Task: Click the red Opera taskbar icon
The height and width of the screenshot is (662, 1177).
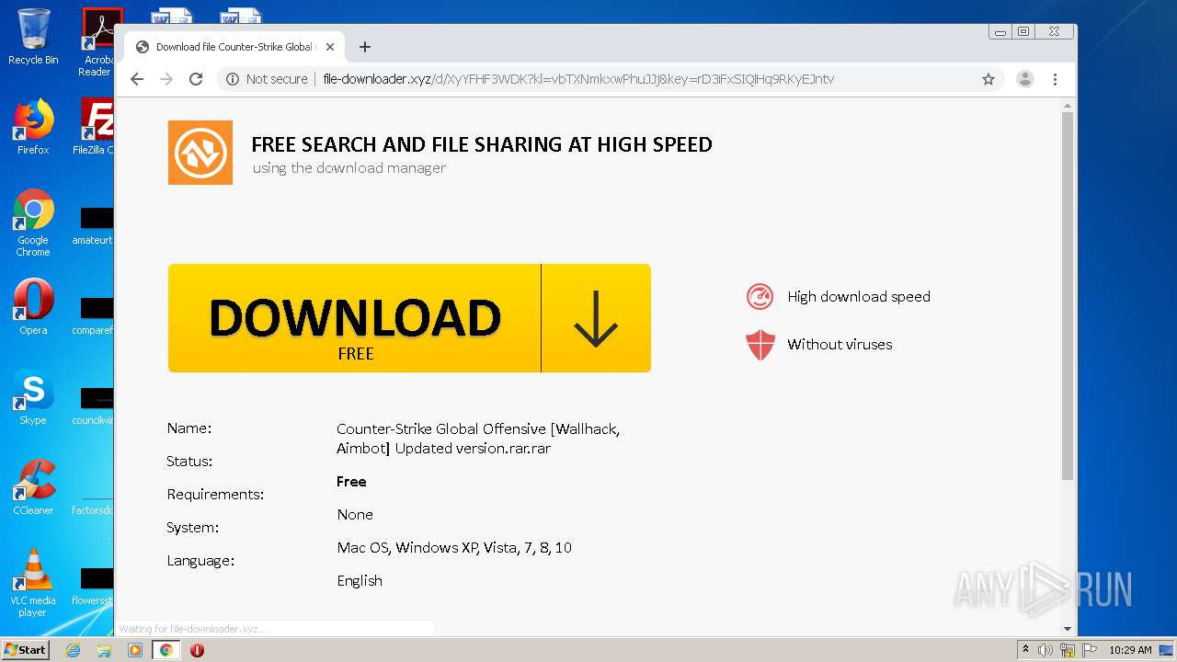Action: 197,650
